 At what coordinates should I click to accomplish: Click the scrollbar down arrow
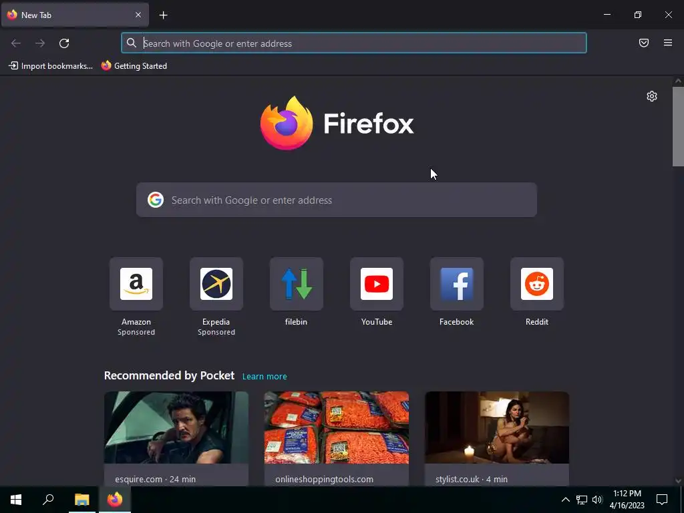[x=678, y=481]
